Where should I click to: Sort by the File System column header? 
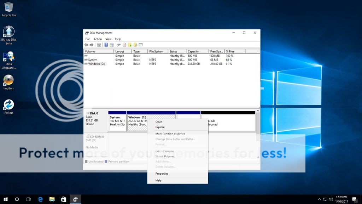pos(156,51)
